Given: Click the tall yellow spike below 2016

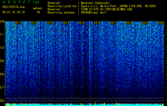Looking at the screenshot, I should [x=95, y=104].
